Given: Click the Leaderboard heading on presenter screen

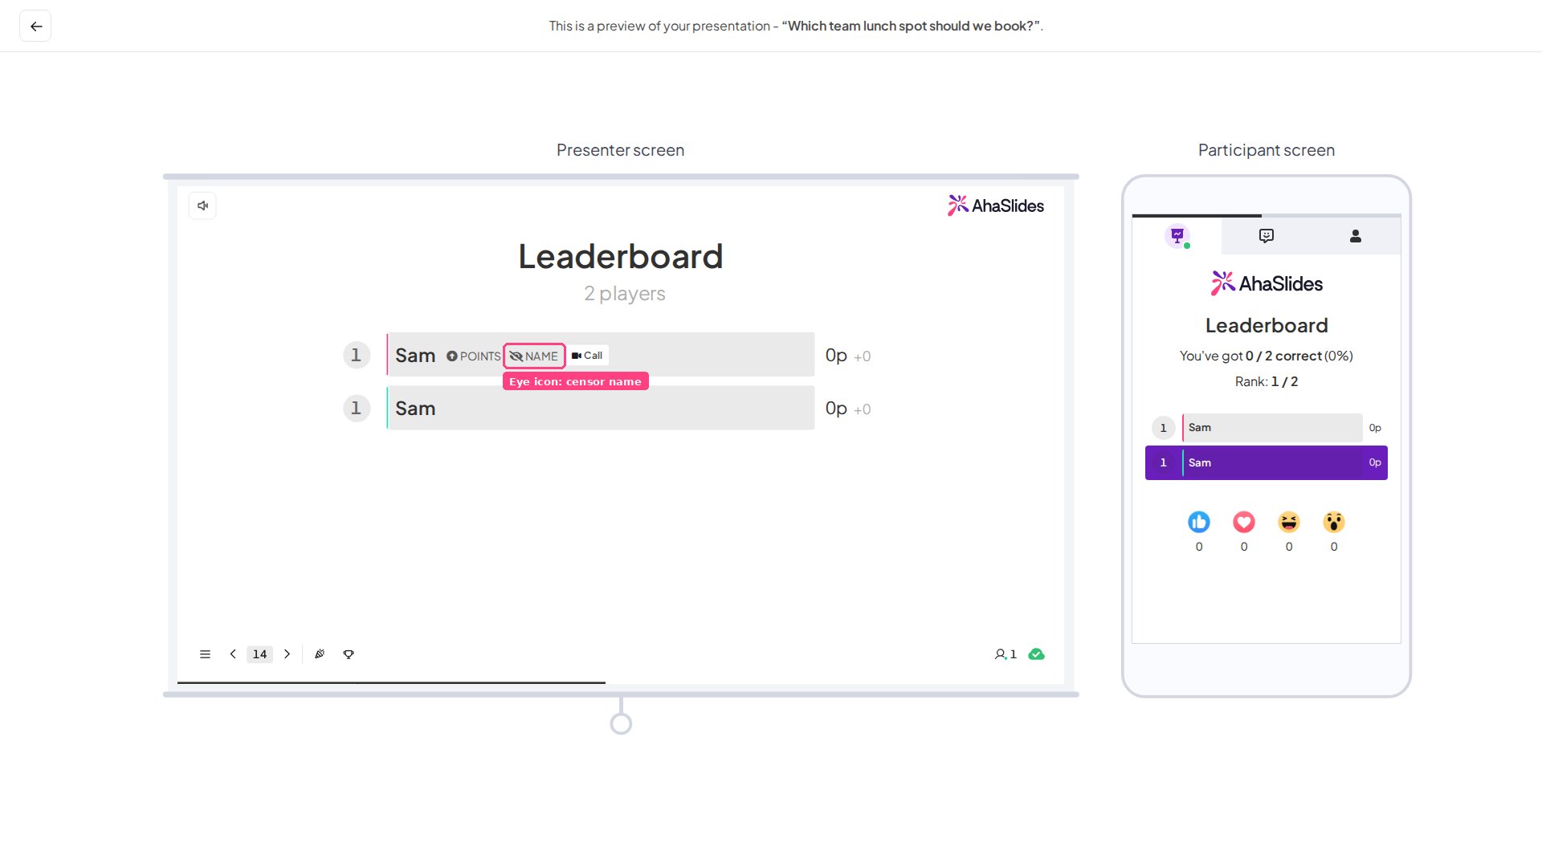Looking at the screenshot, I should pyautogui.click(x=621, y=257).
